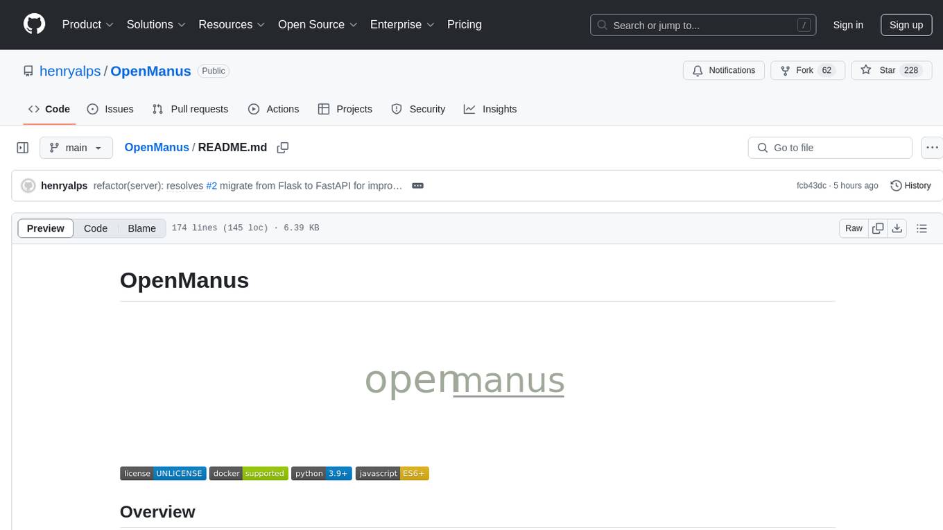Sign in to GitHub

pos(848,25)
